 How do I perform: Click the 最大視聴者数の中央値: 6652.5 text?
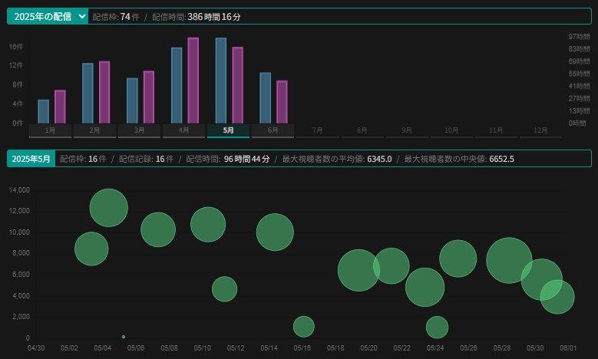click(459, 159)
